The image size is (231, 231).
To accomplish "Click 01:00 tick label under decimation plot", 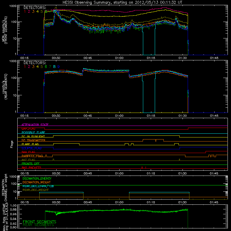I will (119, 202).
